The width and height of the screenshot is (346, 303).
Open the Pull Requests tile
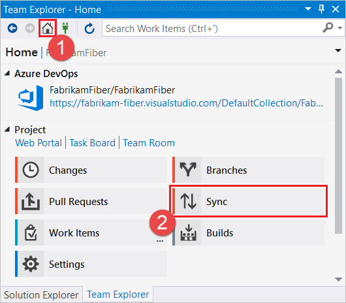(x=91, y=201)
